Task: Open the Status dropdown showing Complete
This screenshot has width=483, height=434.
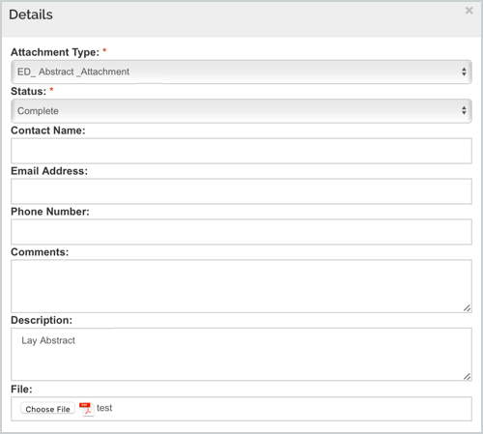Action: [x=241, y=111]
